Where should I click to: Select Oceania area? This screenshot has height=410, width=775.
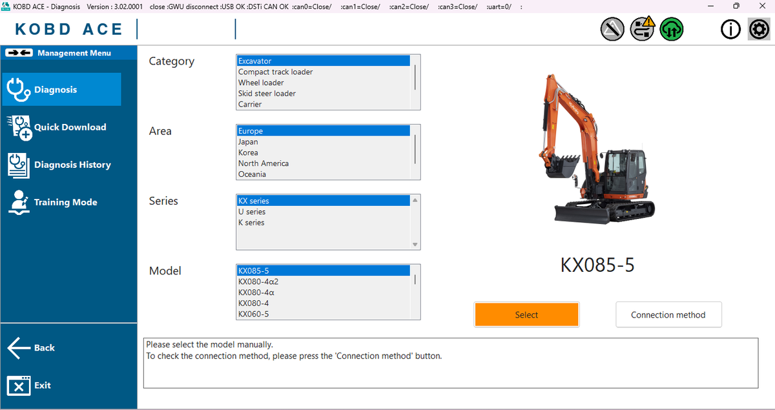[x=324, y=174]
